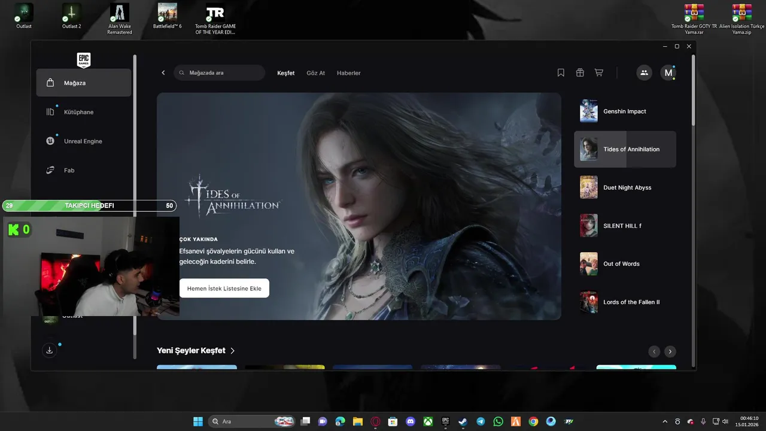Open Unreal Engine sidebar entry
Screen dimensions: 766x431
[x=84, y=141]
